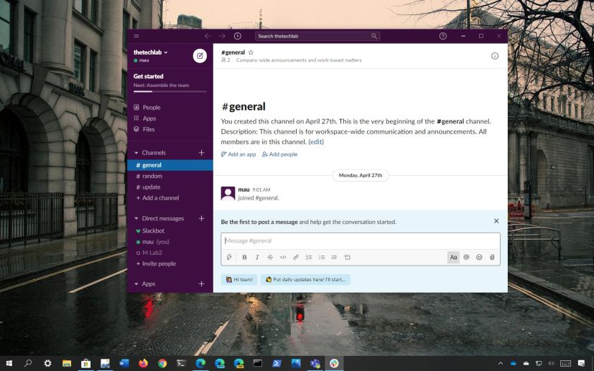Collapse the Apps section
This screenshot has height=371, width=594.
coord(136,284)
